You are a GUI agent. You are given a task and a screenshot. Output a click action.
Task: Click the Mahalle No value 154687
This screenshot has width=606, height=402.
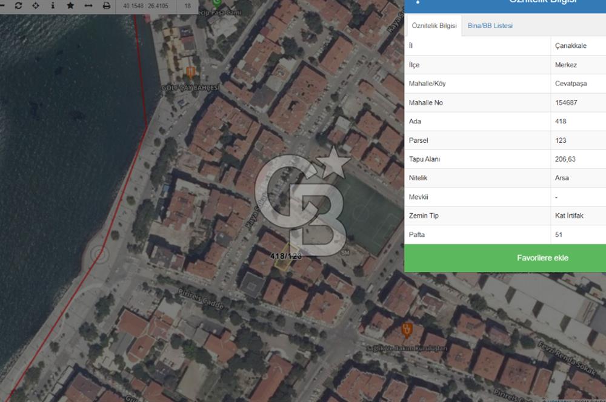point(566,102)
